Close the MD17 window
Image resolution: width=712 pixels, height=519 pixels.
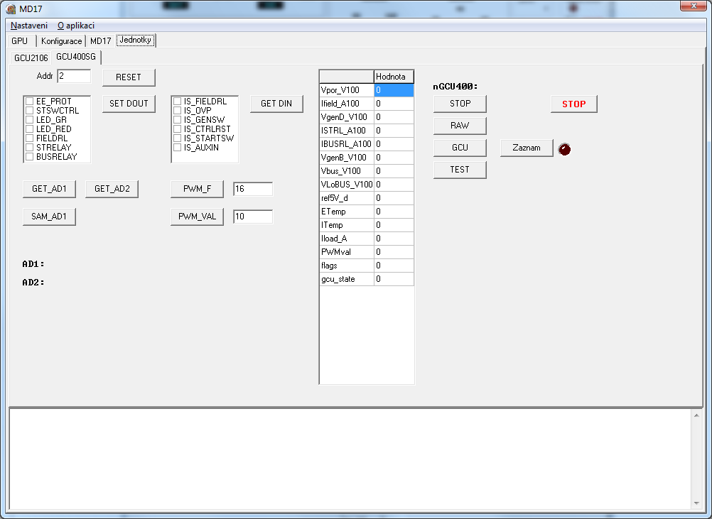694,6
